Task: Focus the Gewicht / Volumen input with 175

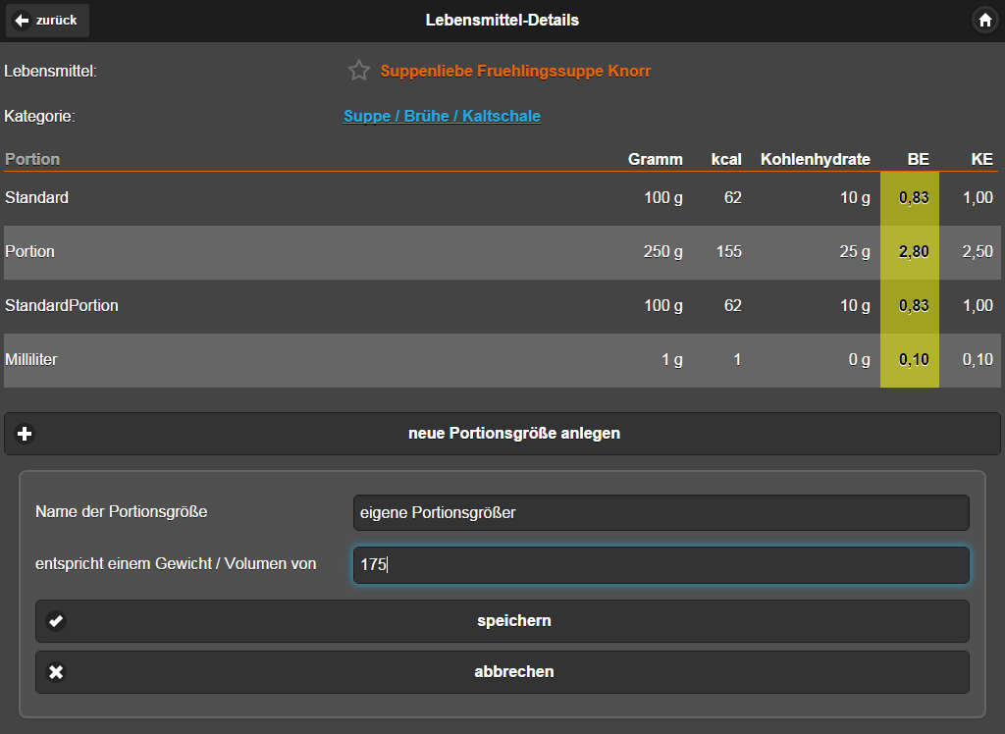Action: 661,565
